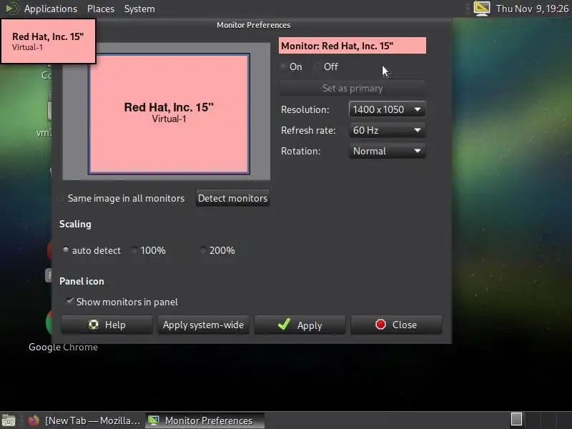The height and width of the screenshot is (429, 572).
Task: Click the Refresh rate: label
Action: coord(308,130)
